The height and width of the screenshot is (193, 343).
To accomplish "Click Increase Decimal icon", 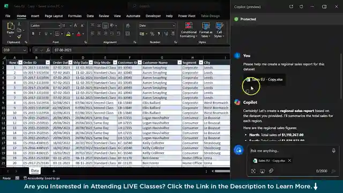I will tap(166, 34).
